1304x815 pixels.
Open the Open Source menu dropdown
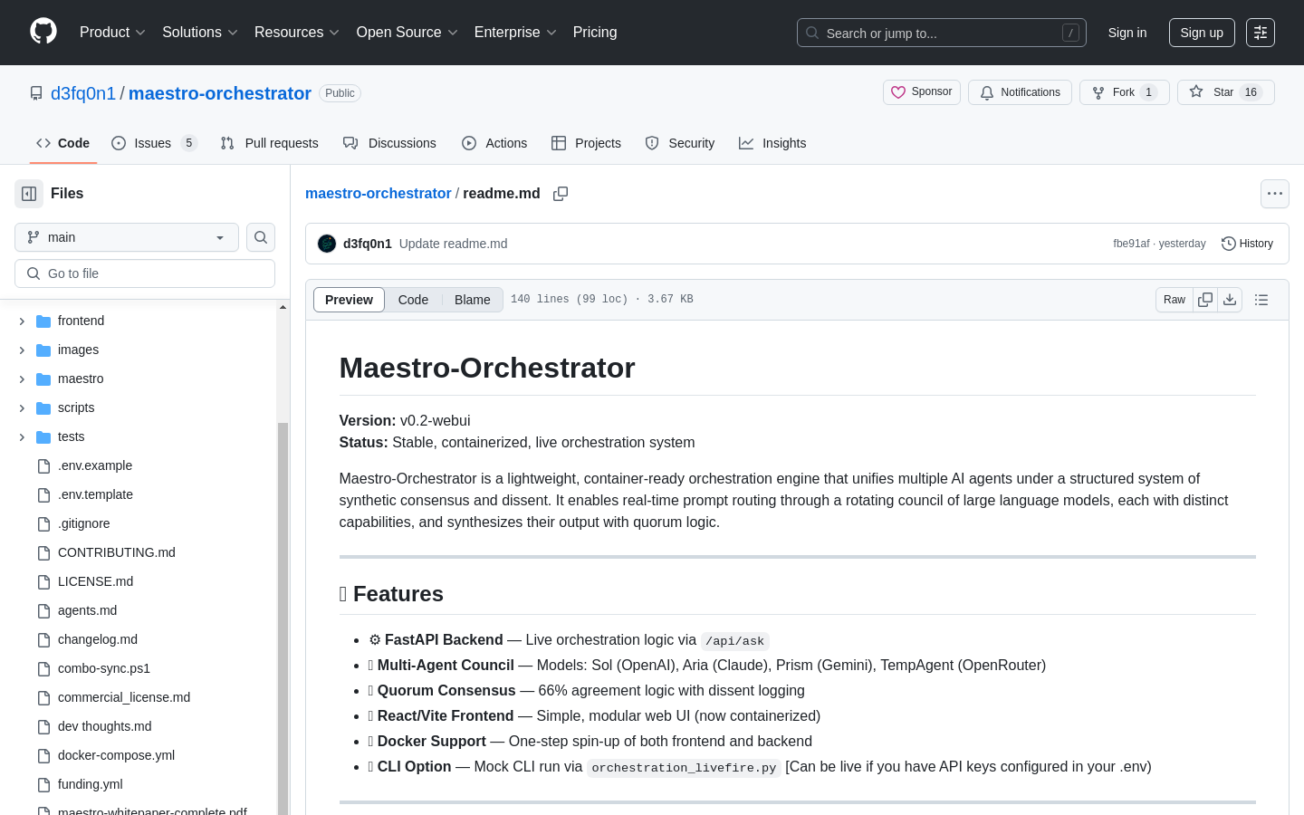tap(407, 33)
